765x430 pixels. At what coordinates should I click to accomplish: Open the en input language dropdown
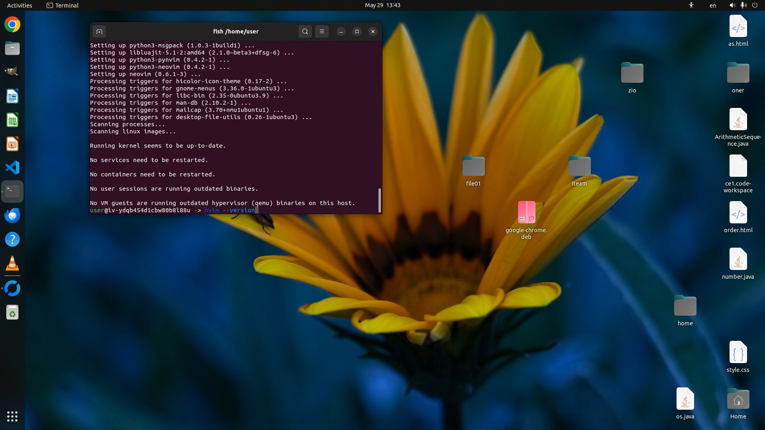click(713, 5)
